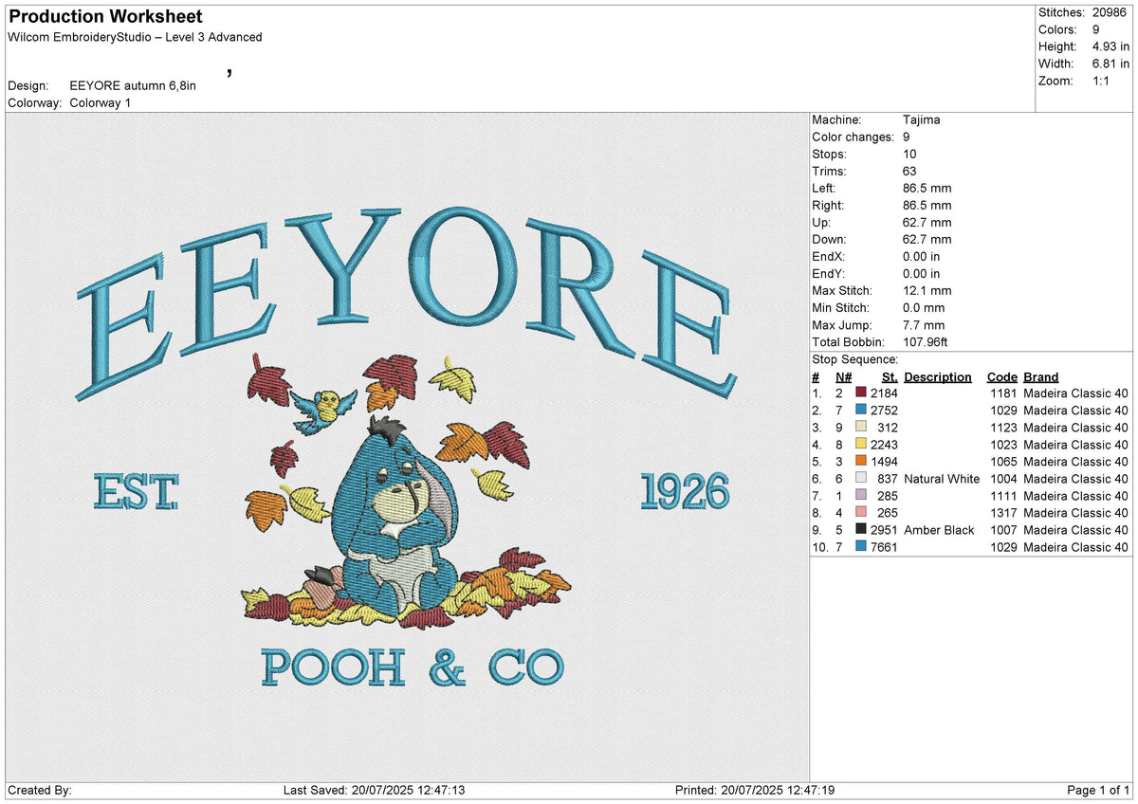Click the embroidery design preview image

point(407,448)
